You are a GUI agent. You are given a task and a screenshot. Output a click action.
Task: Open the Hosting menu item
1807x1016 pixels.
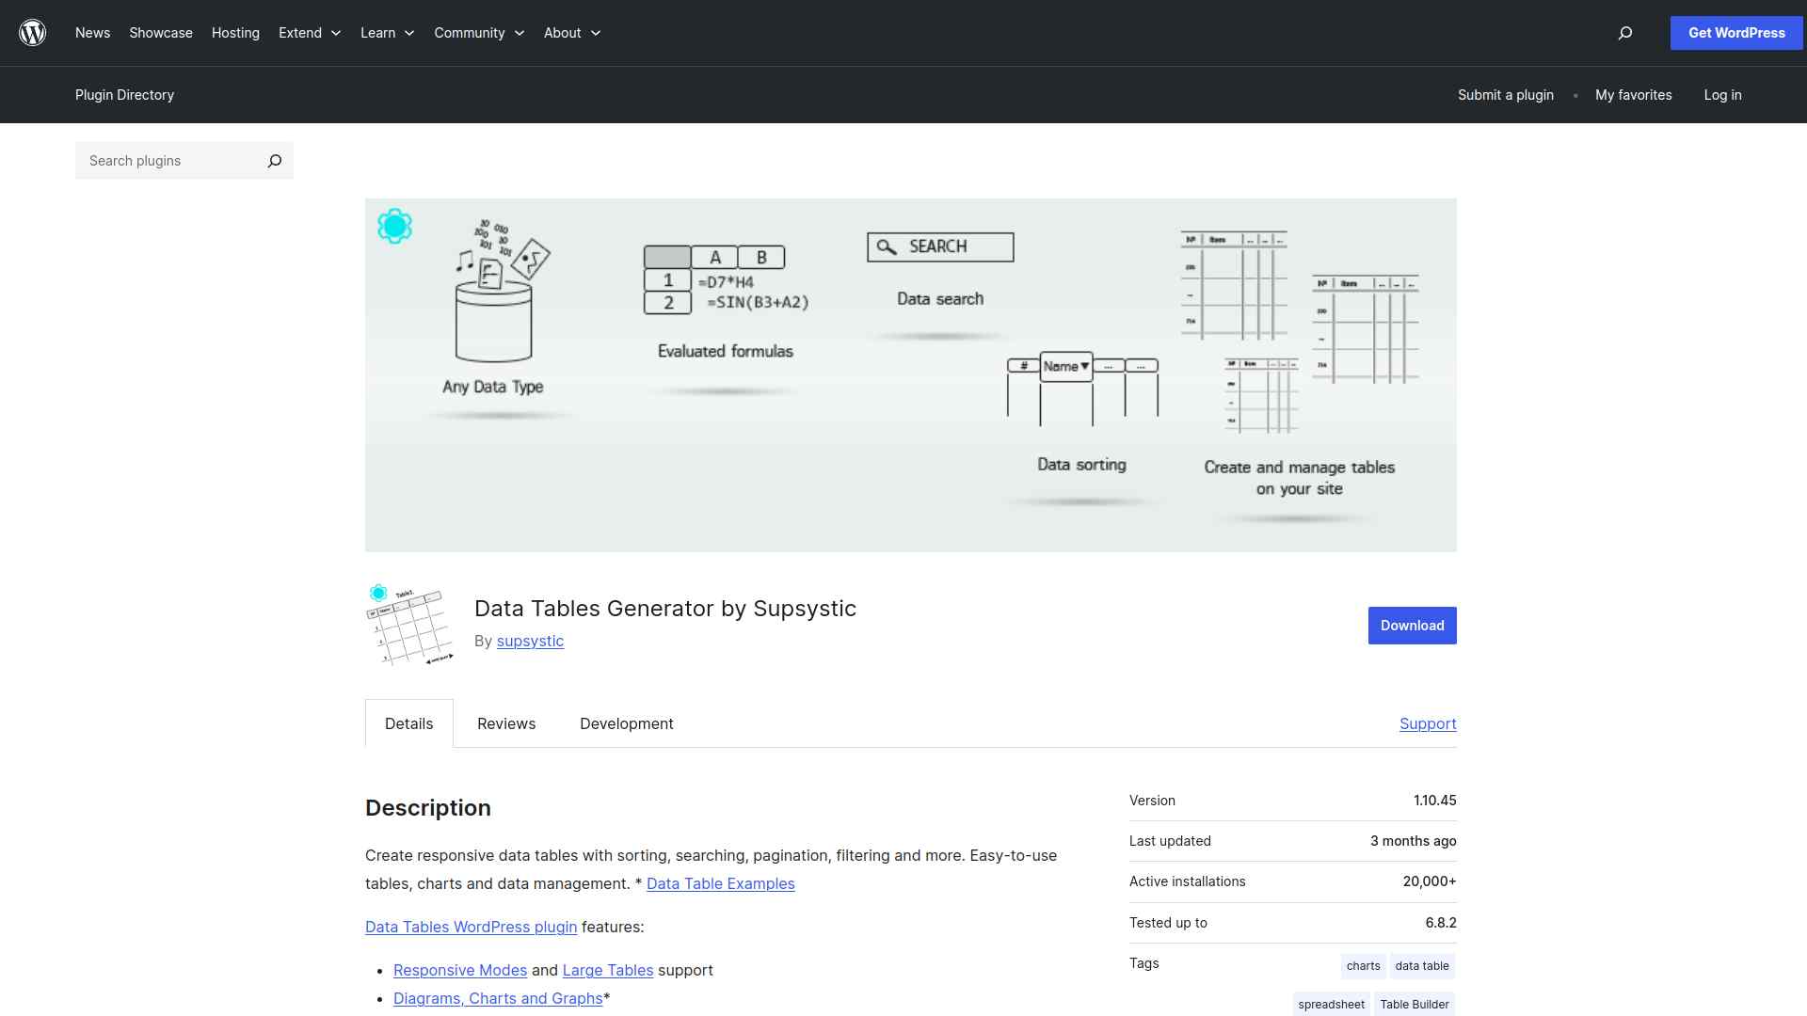(x=235, y=33)
